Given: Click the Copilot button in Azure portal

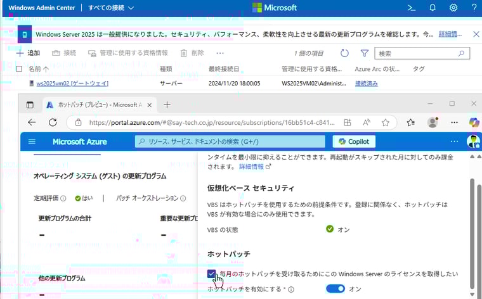Looking at the screenshot, I should (x=354, y=141).
